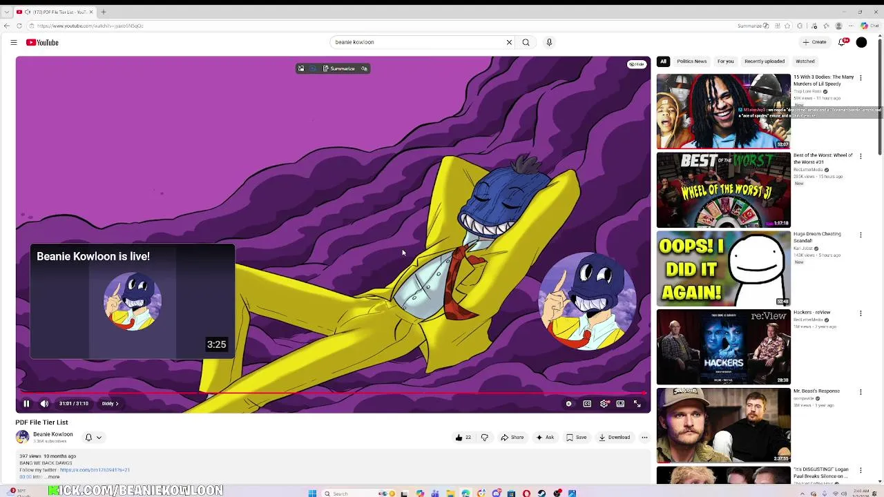Click the Ask button

(545, 437)
